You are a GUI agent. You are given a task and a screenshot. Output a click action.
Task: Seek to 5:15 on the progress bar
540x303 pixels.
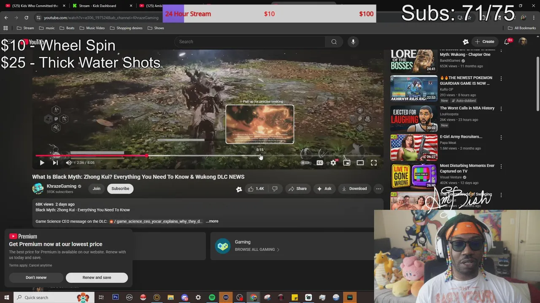(x=260, y=156)
